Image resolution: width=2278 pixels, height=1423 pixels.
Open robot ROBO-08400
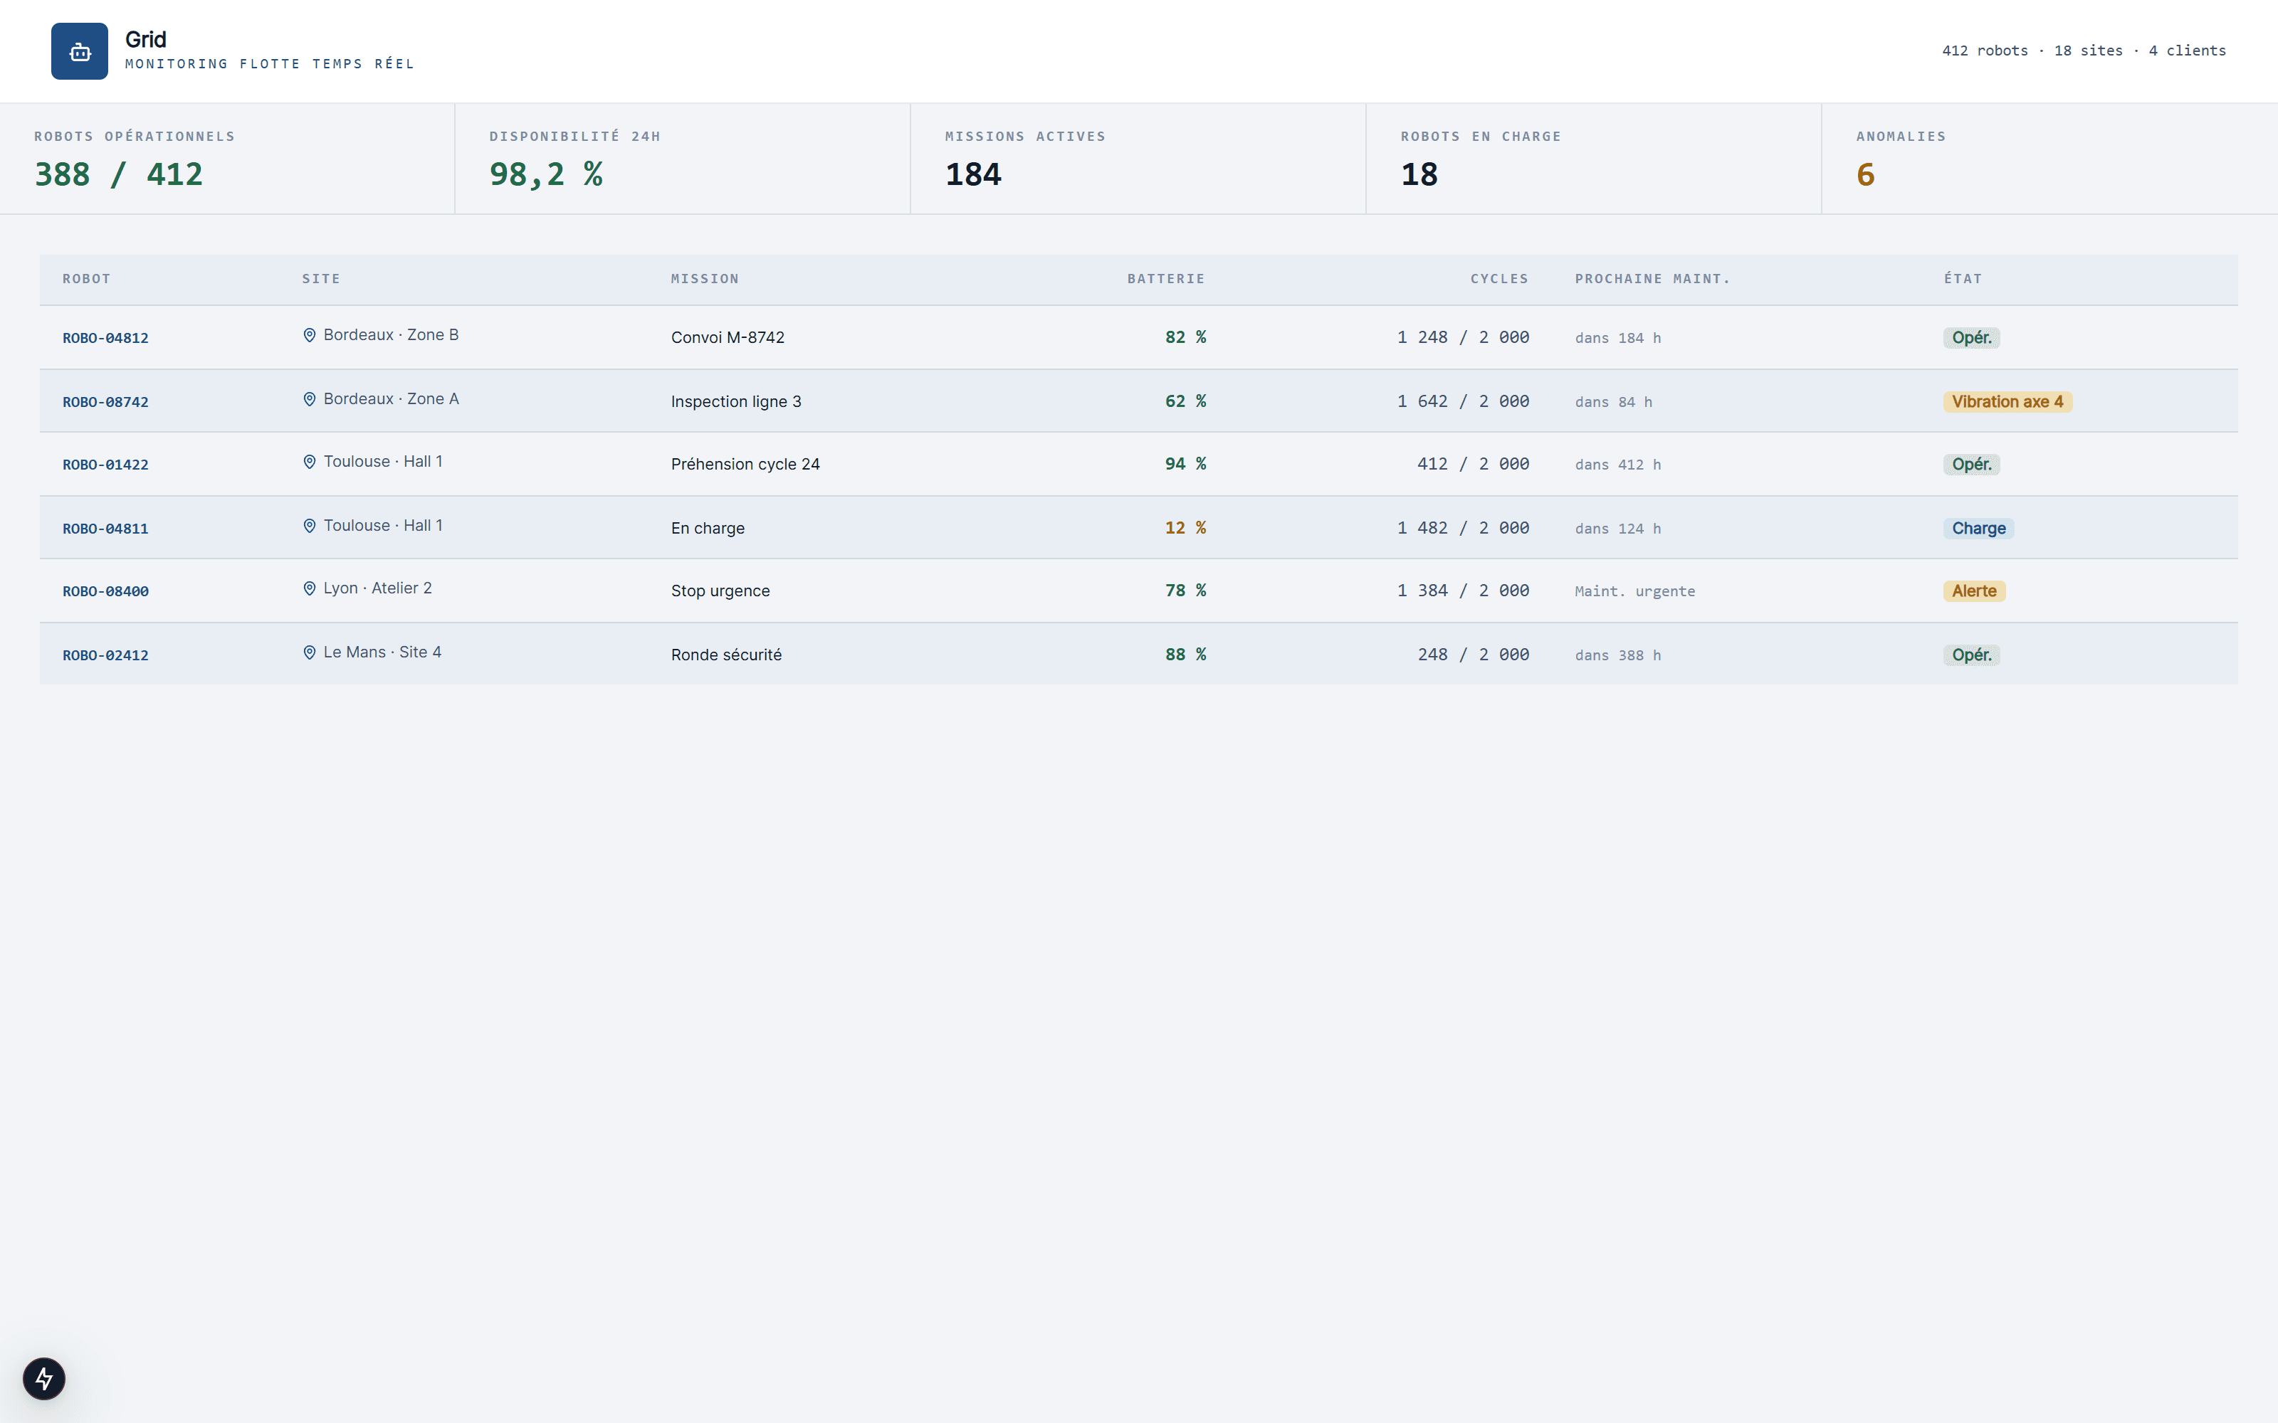pyautogui.click(x=105, y=591)
